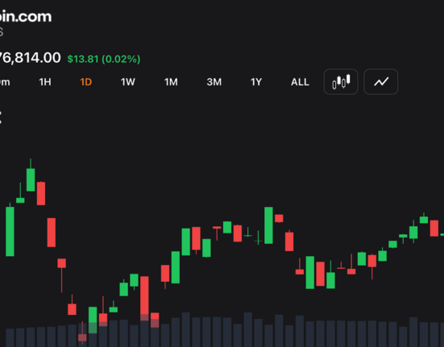Click the site name ending in in.com
The height and width of the screenshot is (347, 444).
point(26,16)
